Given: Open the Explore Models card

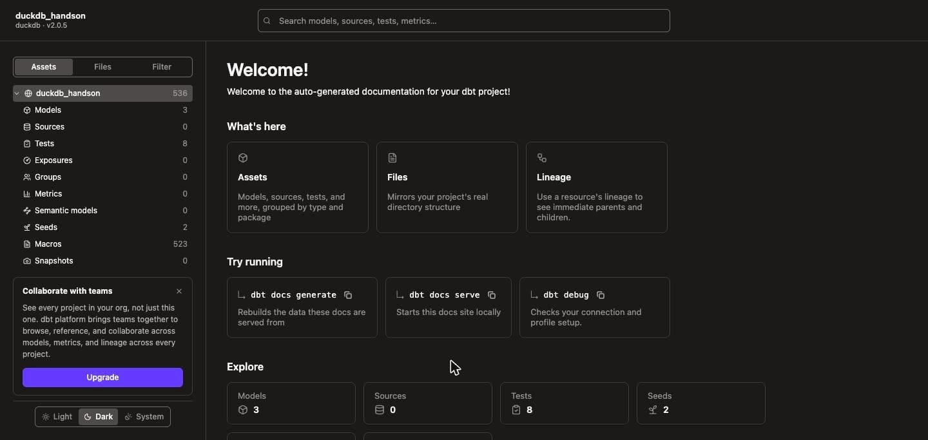Looking at the screenshot, I should [291, 403].
